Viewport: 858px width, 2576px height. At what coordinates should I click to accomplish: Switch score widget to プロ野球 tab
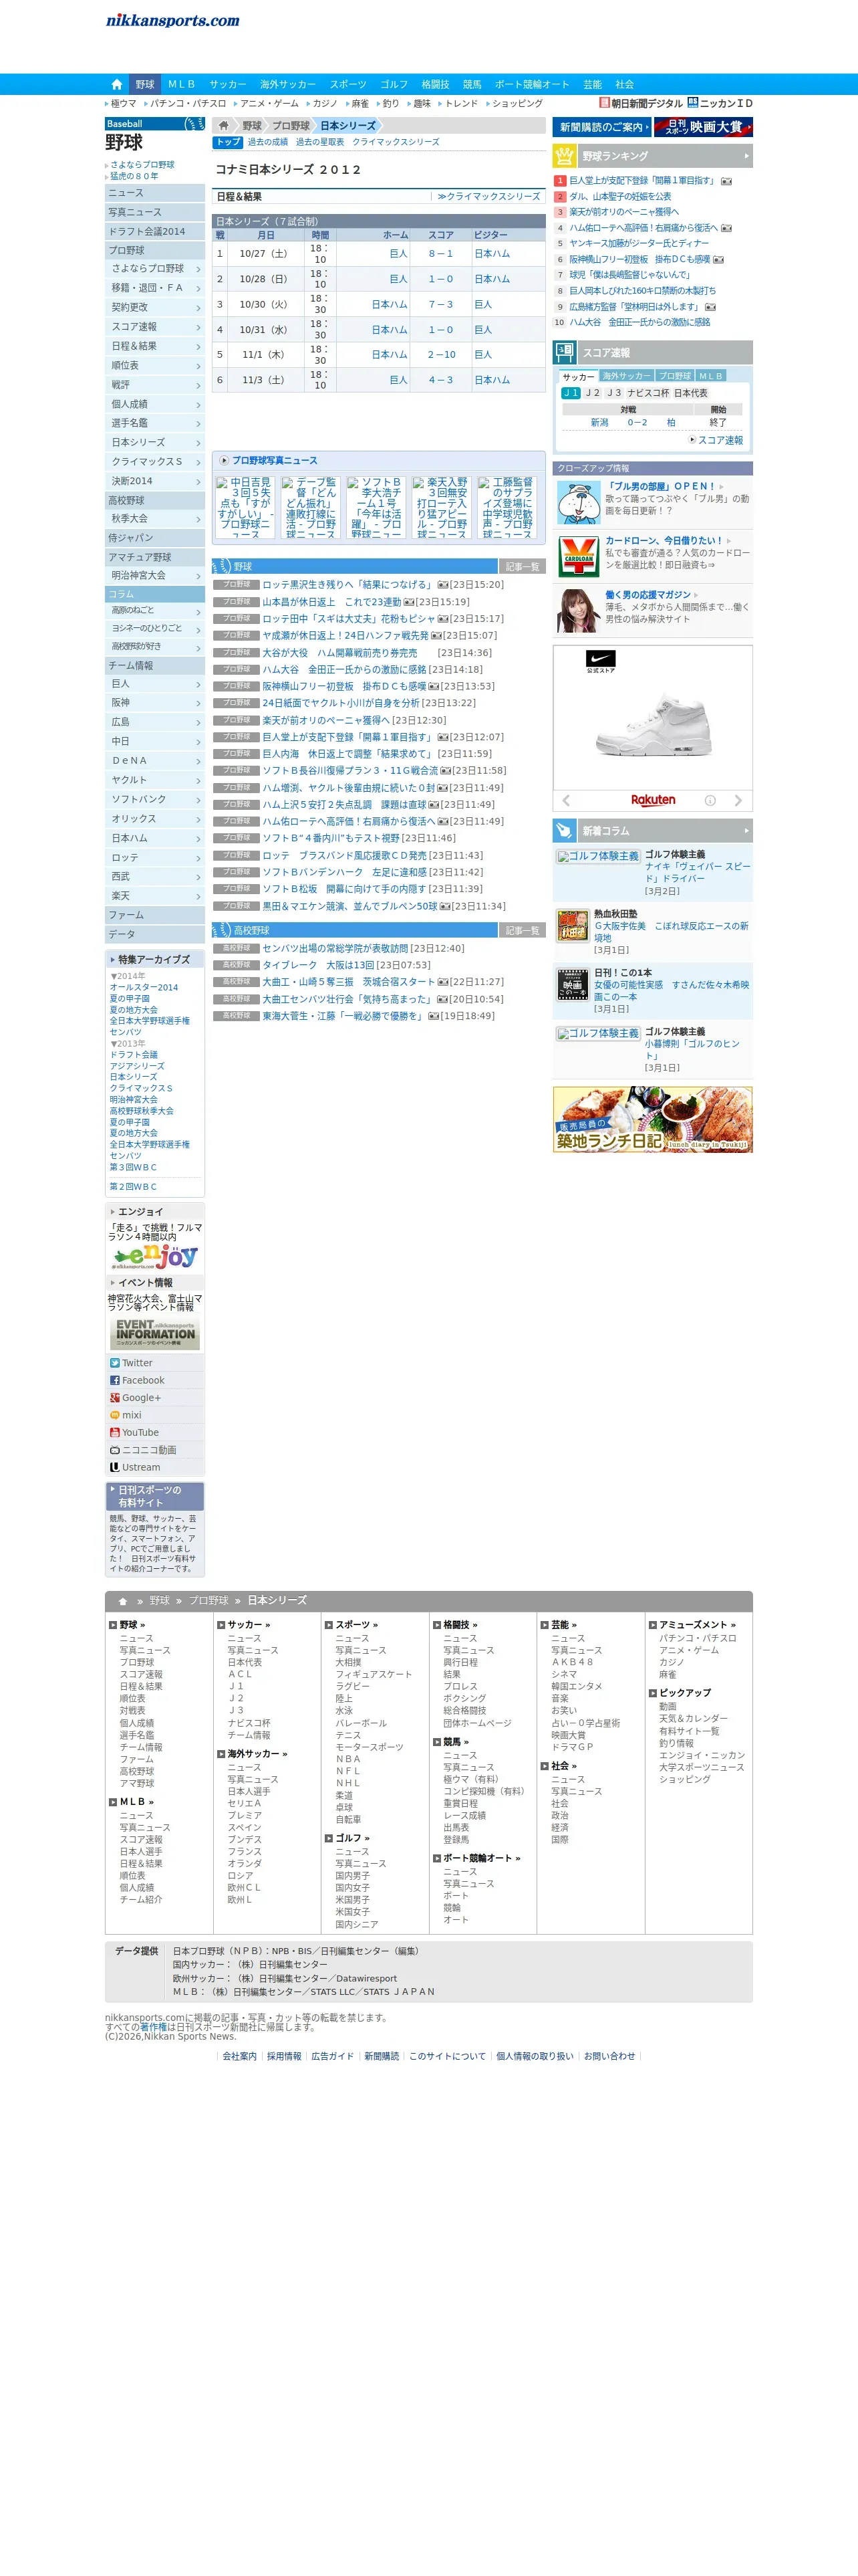point(675,376)
